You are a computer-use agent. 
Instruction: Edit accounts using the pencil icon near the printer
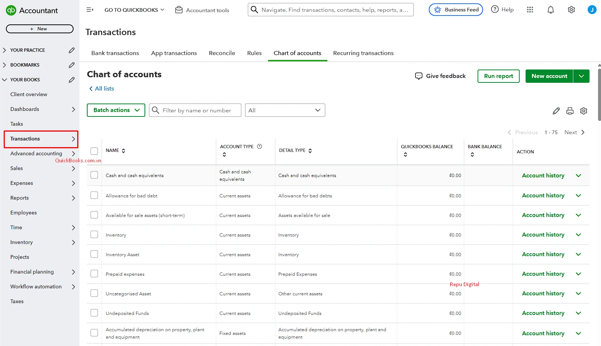(556, 111)
